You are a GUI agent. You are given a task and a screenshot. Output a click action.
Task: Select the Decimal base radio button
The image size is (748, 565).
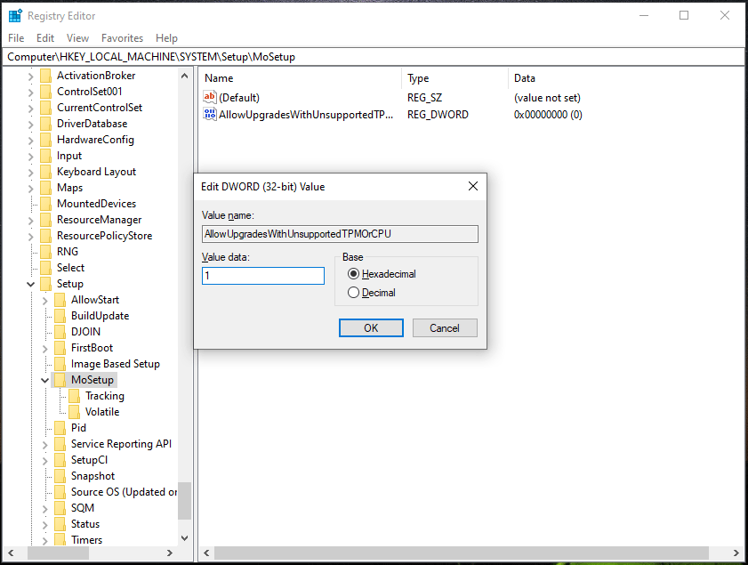tap(353, 293)
